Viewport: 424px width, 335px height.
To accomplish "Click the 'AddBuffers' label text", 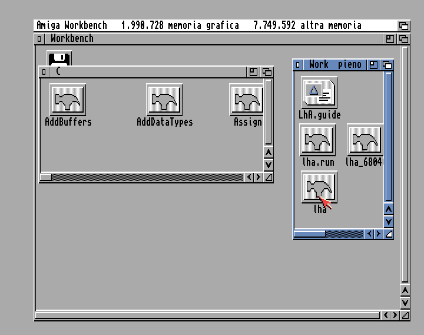I will coord(68,122).
